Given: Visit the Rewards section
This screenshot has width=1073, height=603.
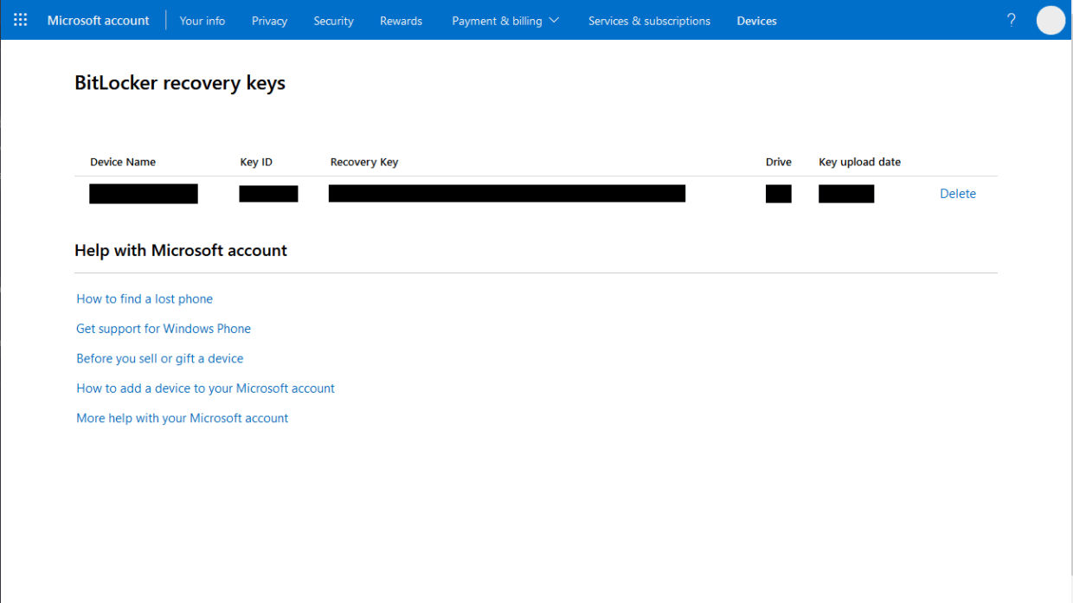Looking at the screenshot, I should [x=401, y=20].
